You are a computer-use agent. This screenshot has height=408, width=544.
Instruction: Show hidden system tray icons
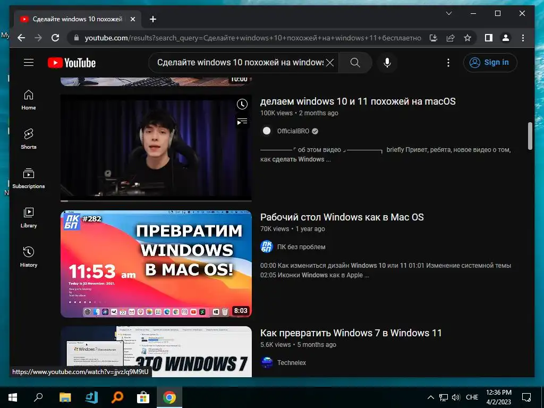430,397
